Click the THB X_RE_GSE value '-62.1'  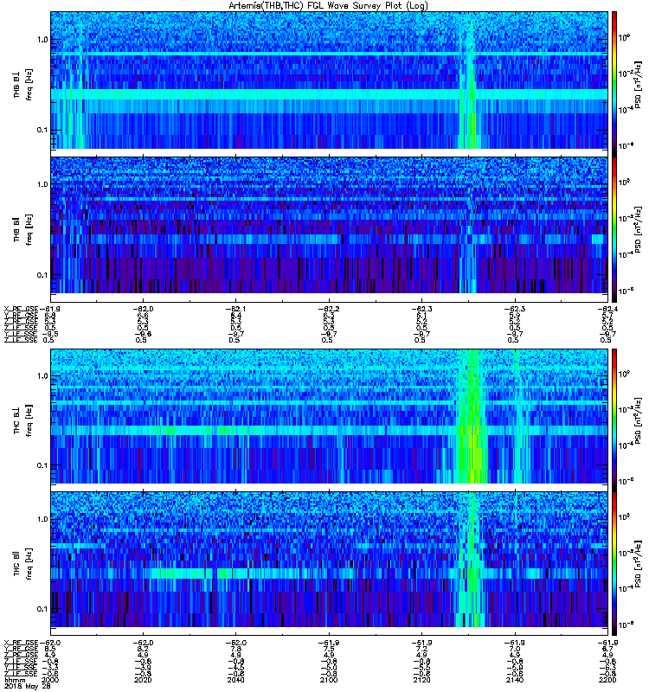[235, 309]
